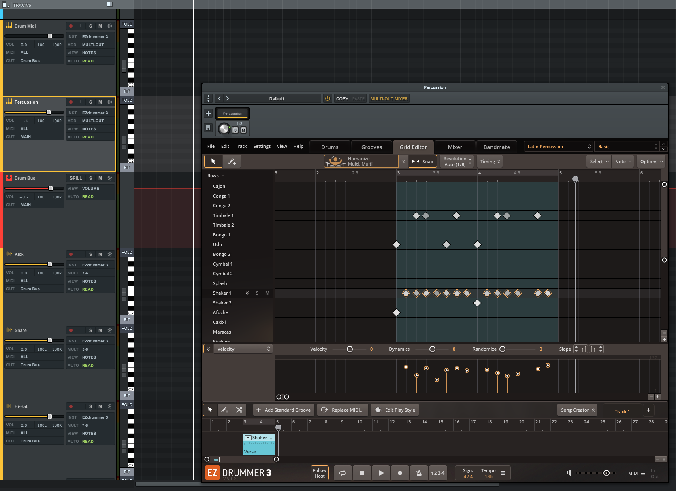Solo the Kick track
Image resolution: width=676 pixels, height=491 pixels.
point(90,254)
